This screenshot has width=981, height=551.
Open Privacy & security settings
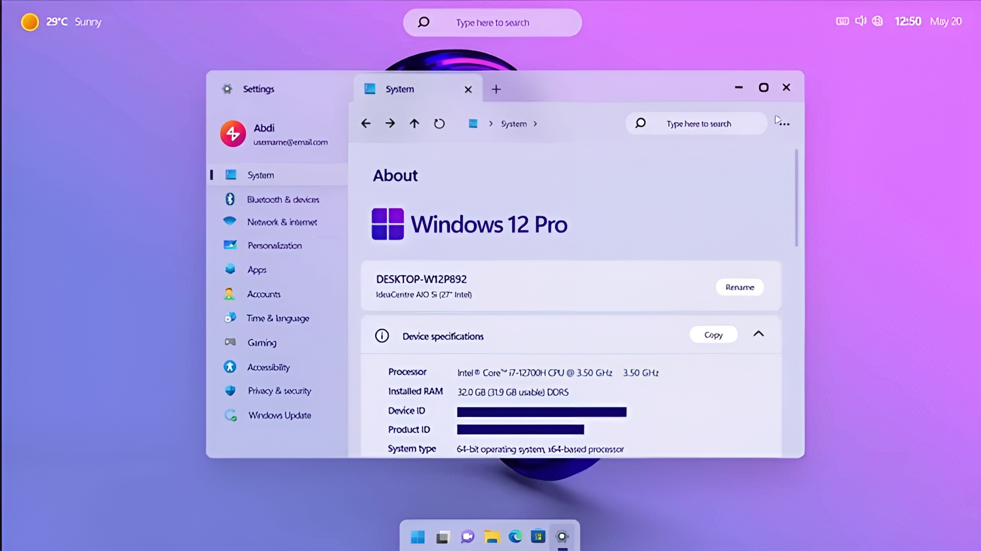(x=279, y=391)
